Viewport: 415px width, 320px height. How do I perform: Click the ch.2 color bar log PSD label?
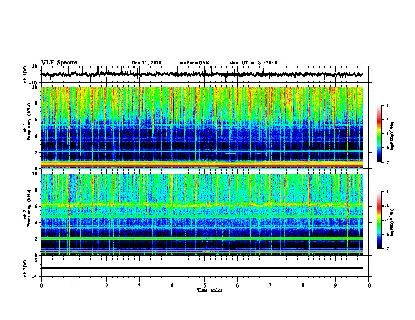click(392, 222)
